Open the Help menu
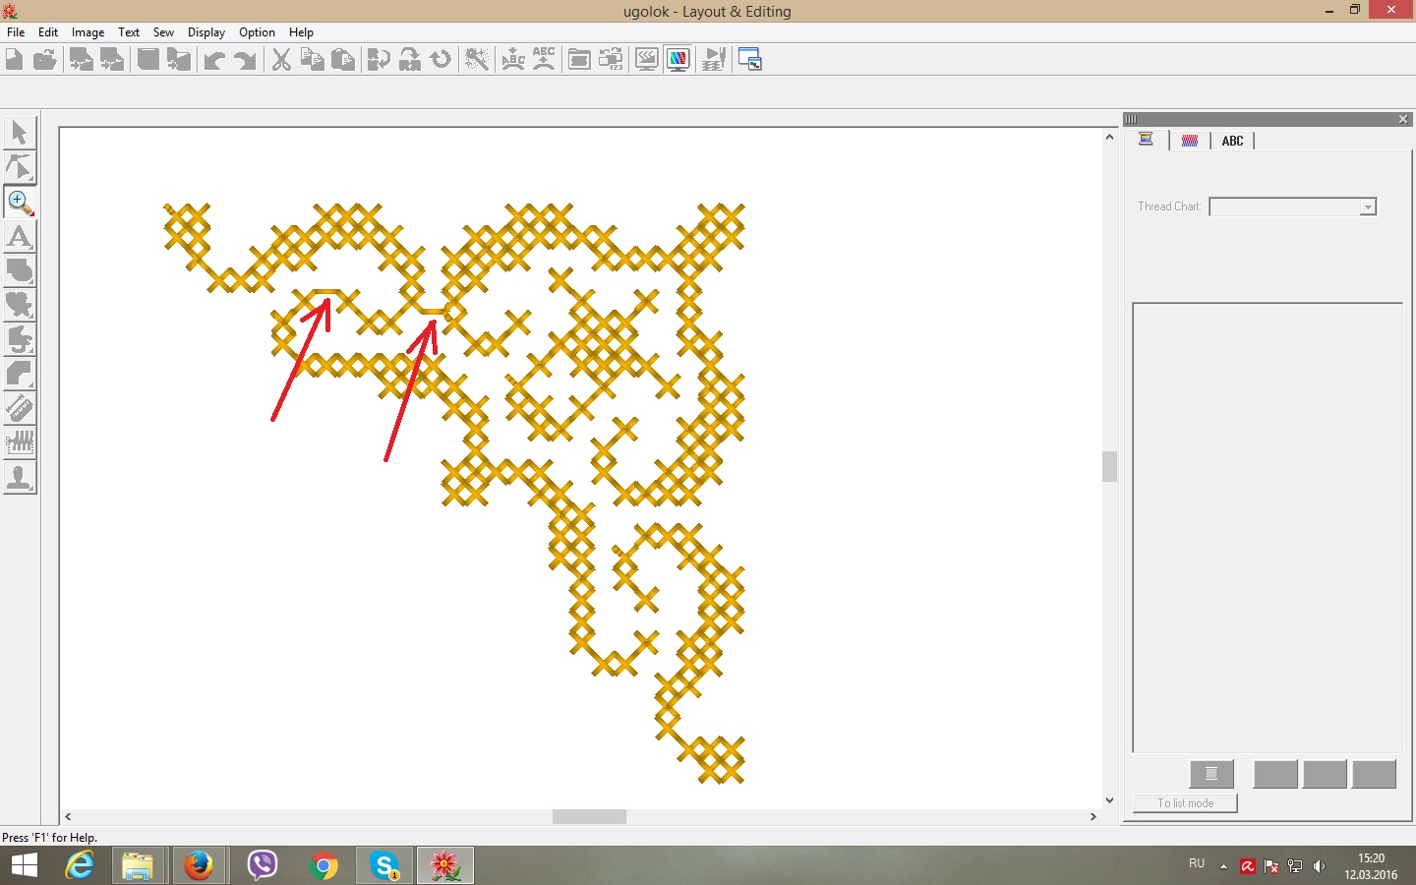This screenshot has height=885, width=1416. (x=301, y=32)
